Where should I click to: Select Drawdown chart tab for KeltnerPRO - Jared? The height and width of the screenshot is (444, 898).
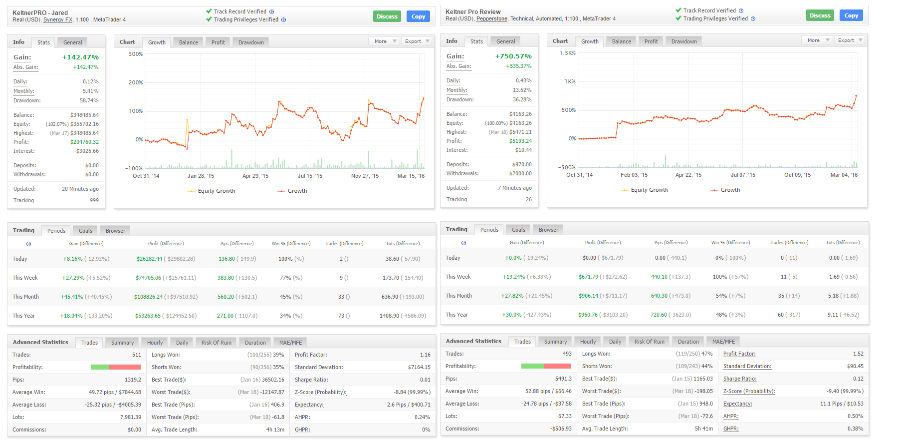tap(251, 42)
